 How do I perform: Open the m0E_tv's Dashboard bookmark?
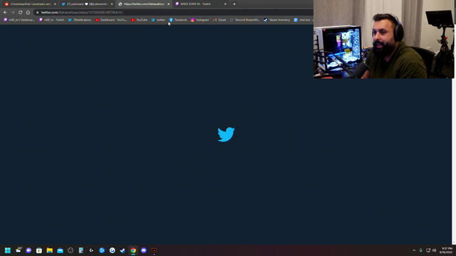(19, 20)
